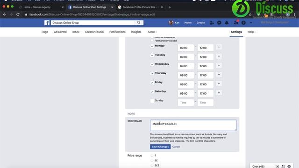299x168 pixels.
Task: Add extra Friday hours with plus icon
Action: pyautogui.click(x=219, y=84)
